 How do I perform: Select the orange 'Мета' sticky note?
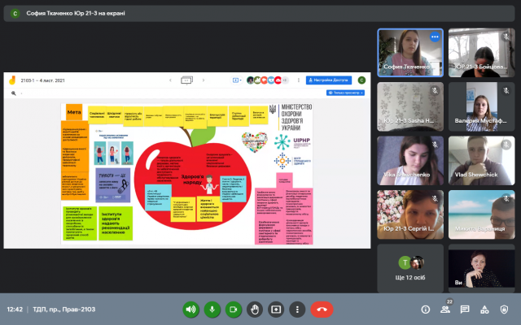[x=74, y=112]
